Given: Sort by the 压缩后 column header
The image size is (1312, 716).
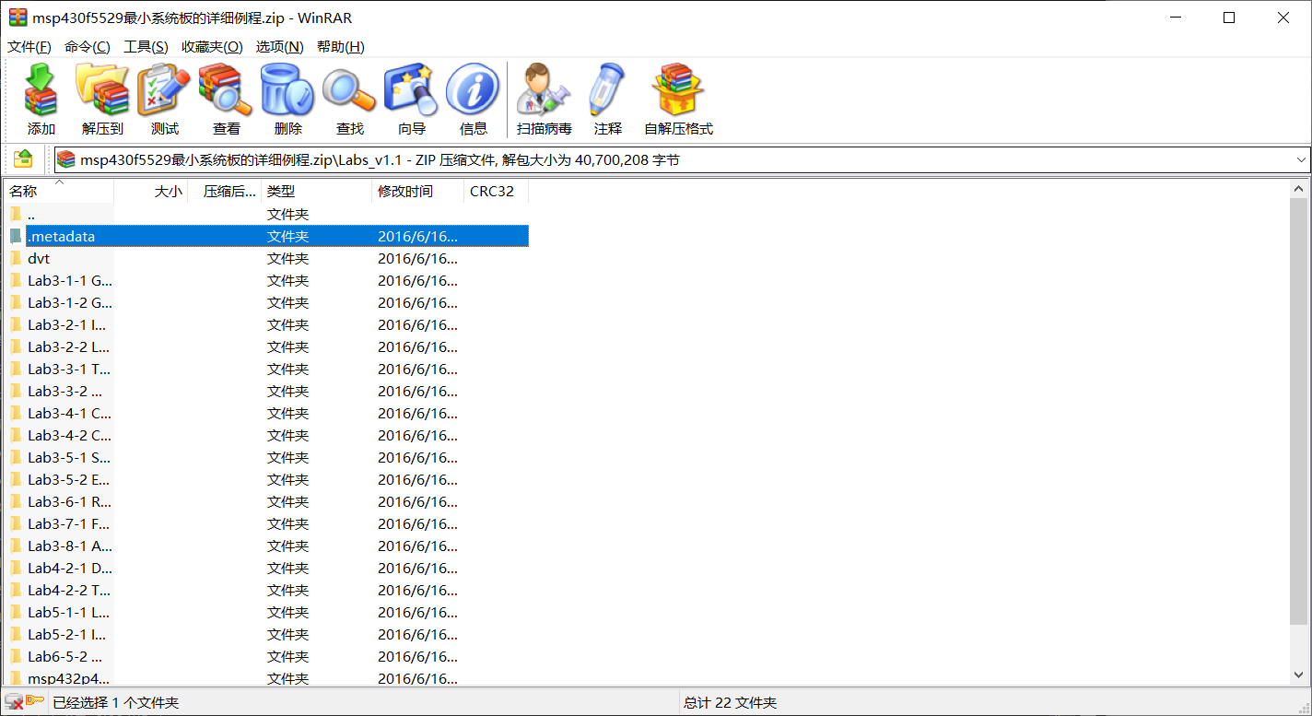Looking at the screenshot, I should tap(225, 192).
